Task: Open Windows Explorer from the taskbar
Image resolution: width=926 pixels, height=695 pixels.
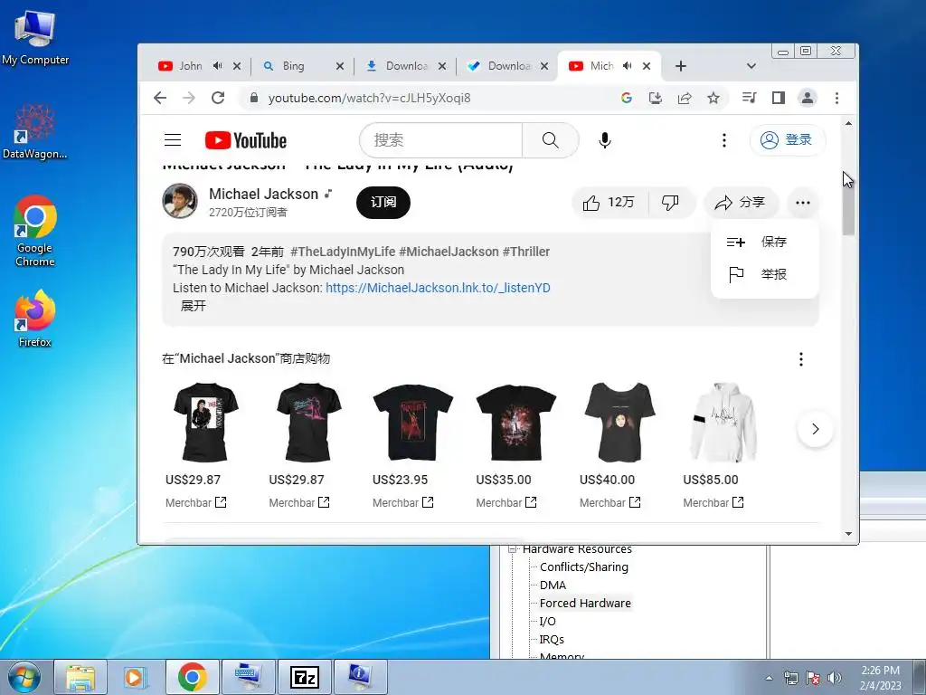Action: tap(80, 677)
